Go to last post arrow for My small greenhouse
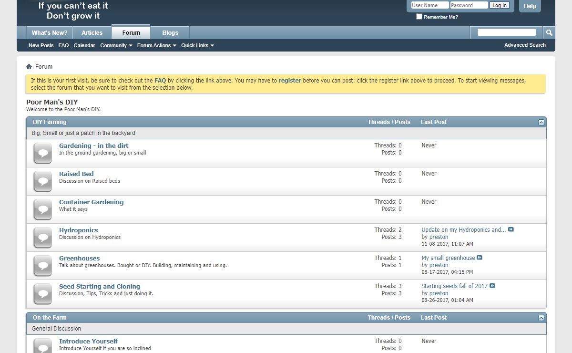Screen dimensions: 572x353 [480, 258]
